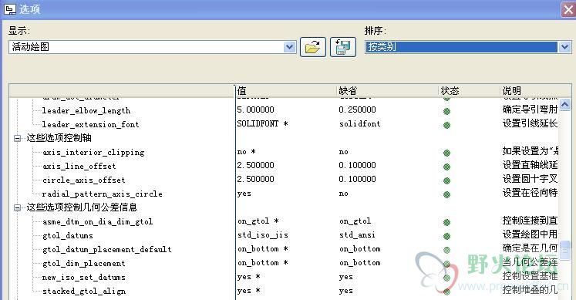Viewport: 576px width, 300px height.
Task: Select the leader_extension_font option
Action: pyautogui.click(x=90, y=124)
